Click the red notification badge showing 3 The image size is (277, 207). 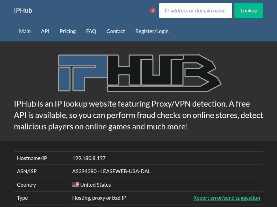pos(153,10)
